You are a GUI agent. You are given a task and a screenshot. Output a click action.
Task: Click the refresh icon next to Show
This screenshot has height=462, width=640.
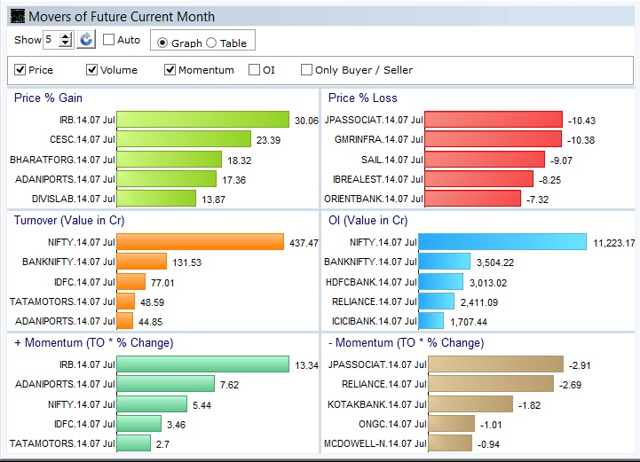(86, 40)
